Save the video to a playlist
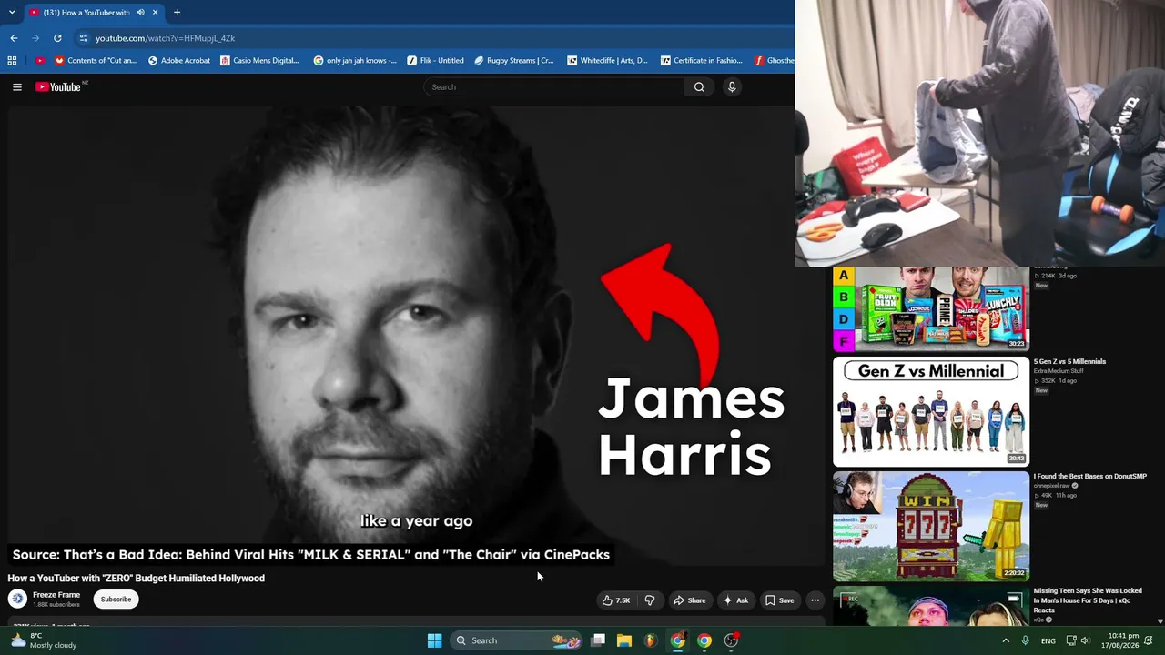The image size is (1165, 655). tap(779, 600)
